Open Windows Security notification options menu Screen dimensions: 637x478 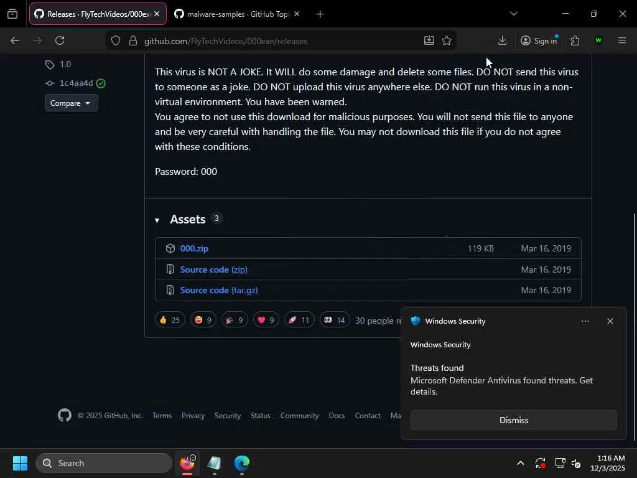(585, 321)
